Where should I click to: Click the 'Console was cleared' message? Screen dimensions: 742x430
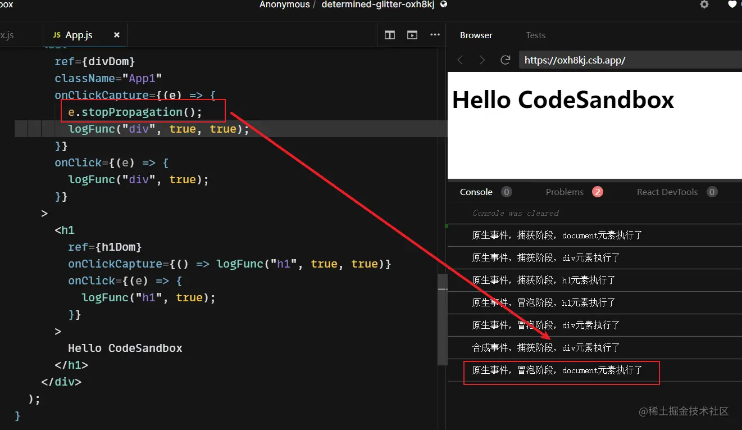point(516,213)
